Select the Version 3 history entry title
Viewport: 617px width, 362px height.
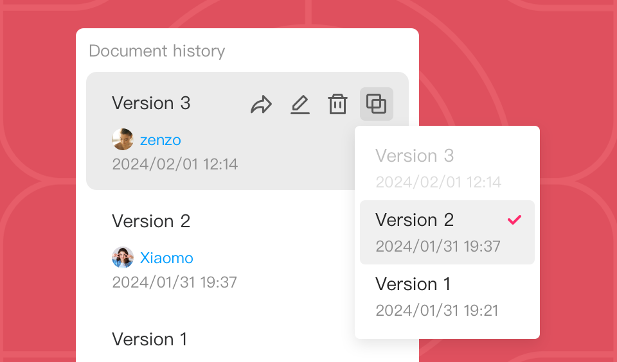click(151, 103)
